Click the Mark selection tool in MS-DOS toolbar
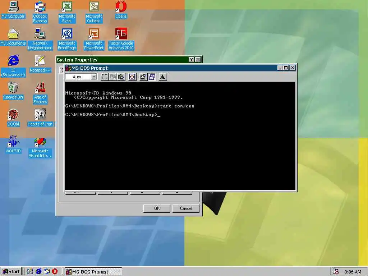368x276 pixels. click(x=105, y=77)
